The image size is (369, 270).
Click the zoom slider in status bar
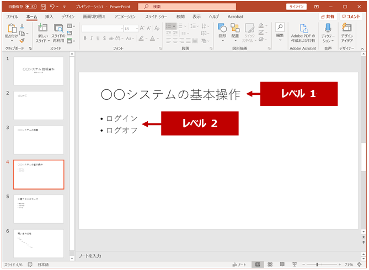[x=317, y=264]
